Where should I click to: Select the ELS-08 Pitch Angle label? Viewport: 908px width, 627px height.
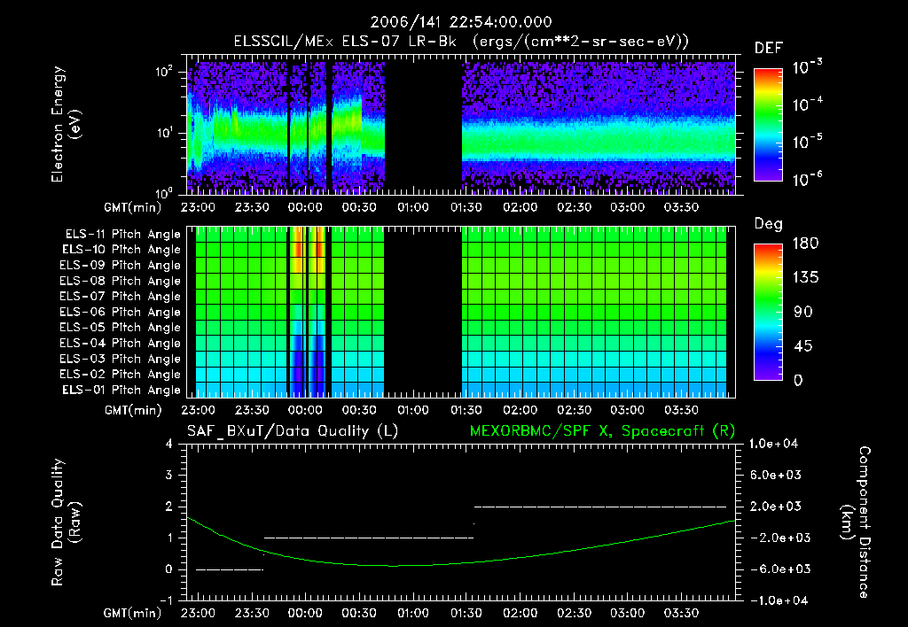pos(121,281)
